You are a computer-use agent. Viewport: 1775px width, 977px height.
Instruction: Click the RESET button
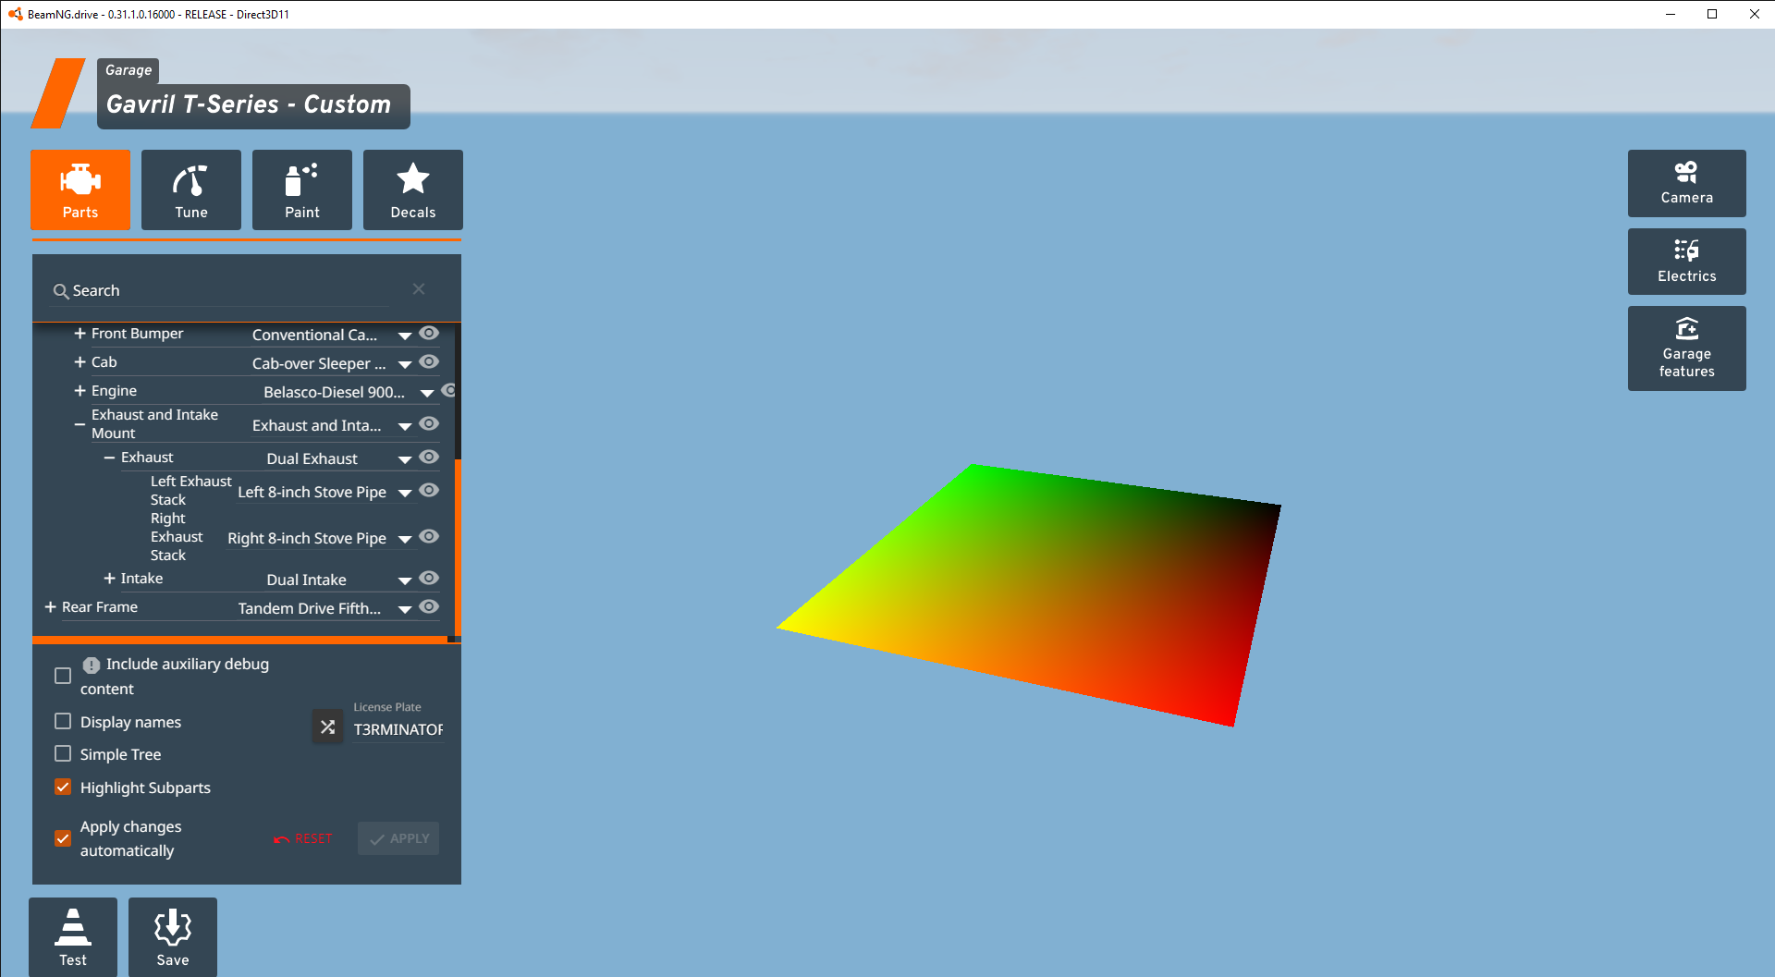303,838
